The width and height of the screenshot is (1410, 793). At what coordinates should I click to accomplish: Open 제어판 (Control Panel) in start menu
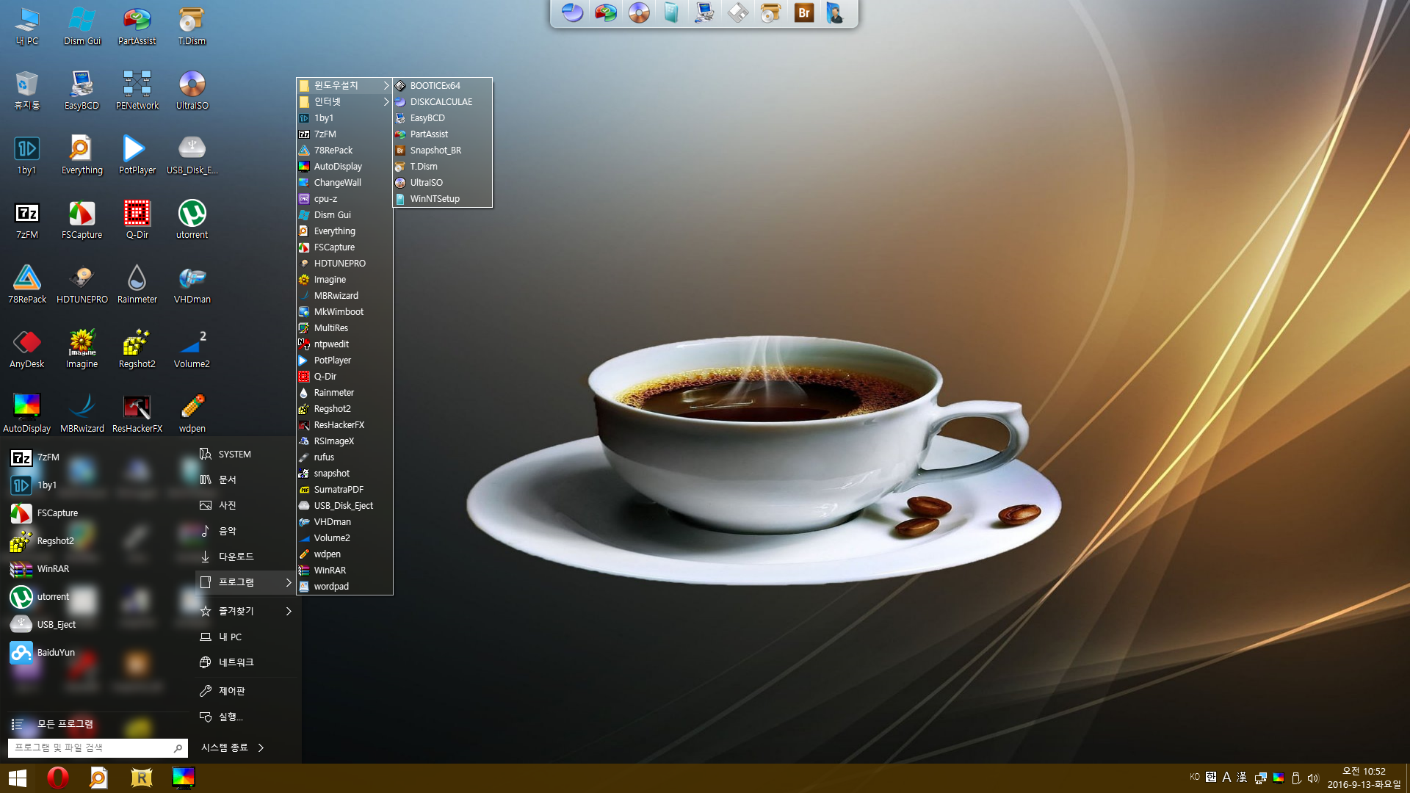coord(247,691)
